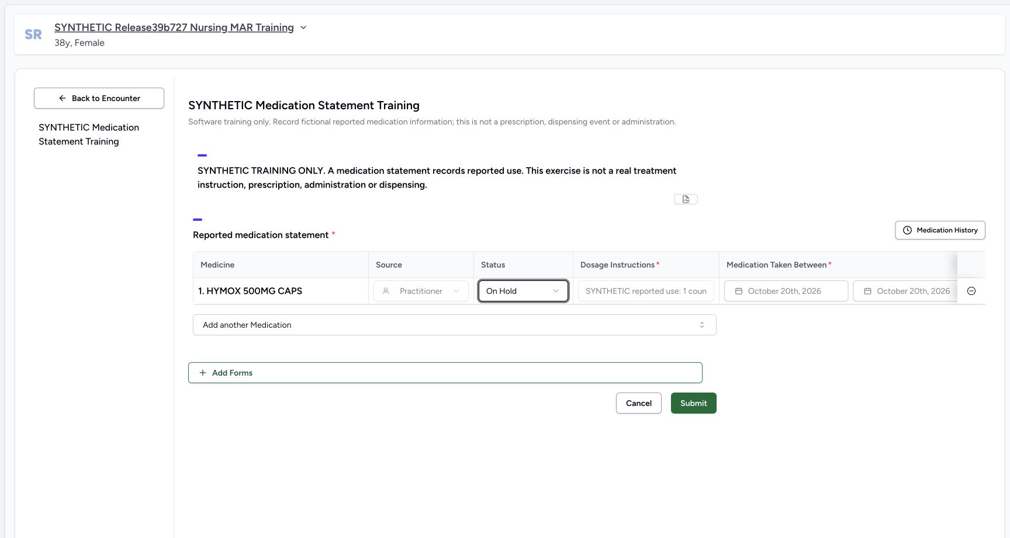Remove the HYMOX 500MG CAPS row
This screenshot has width=1010, height=538.
[971, 291]
